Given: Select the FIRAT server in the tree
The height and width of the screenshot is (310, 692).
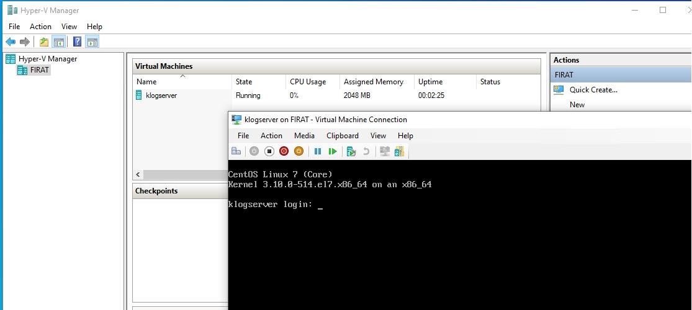Looking at the screenshot, I should point(39,70).
